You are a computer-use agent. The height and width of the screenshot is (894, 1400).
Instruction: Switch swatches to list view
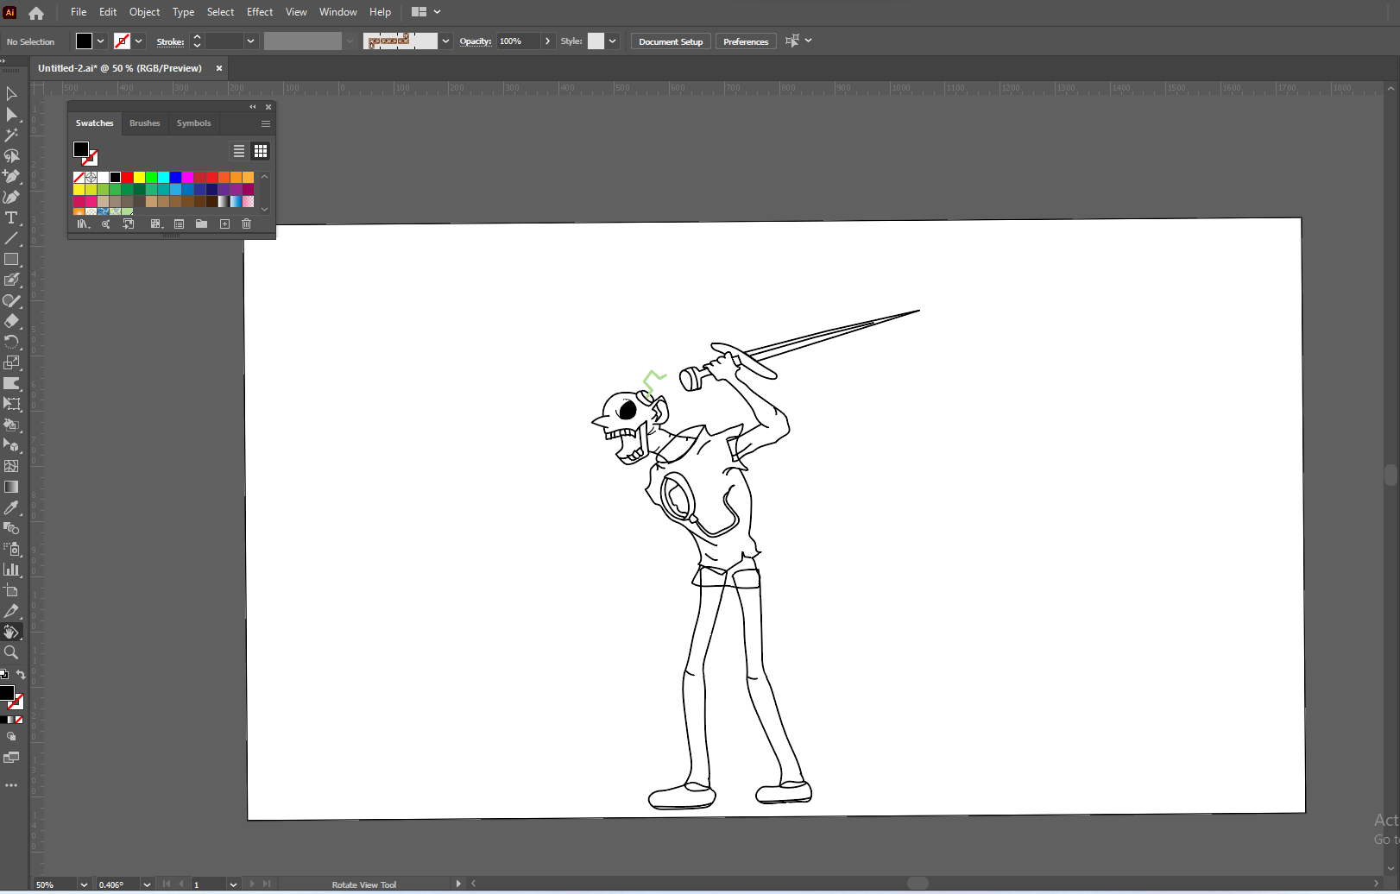(x=239, y=151)
